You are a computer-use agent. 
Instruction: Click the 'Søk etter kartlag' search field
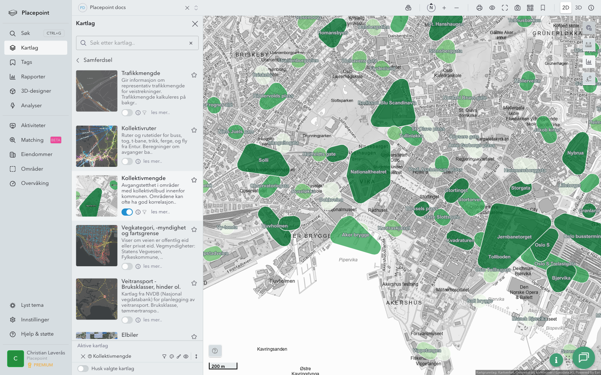tap(137, 43)
